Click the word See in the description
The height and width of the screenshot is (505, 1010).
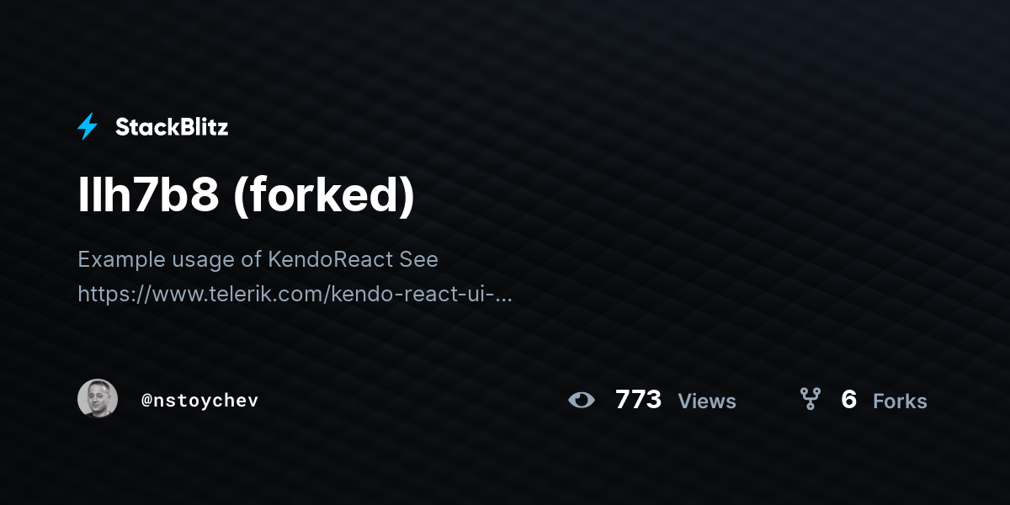pyautogui.click(x=419, y=259)
